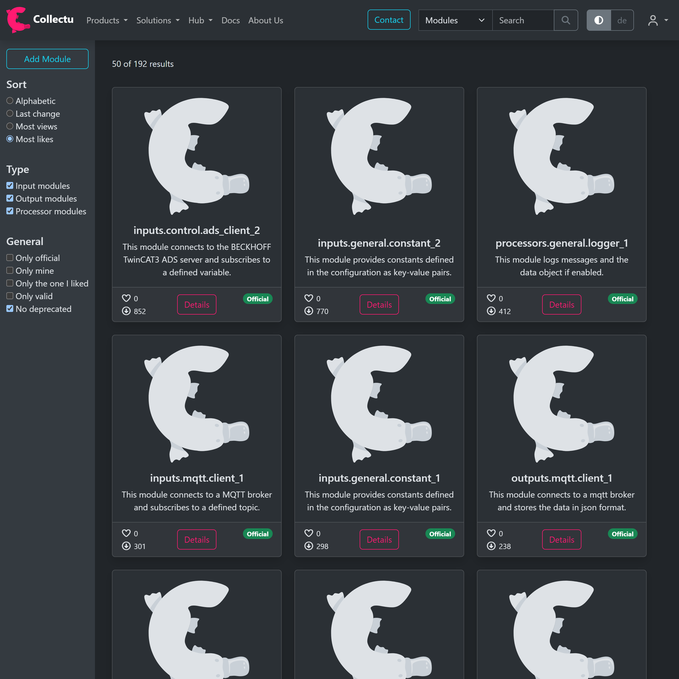Open Details for processors.general.logger_1
The image size is (679, 679).
[x=562, y=304]
